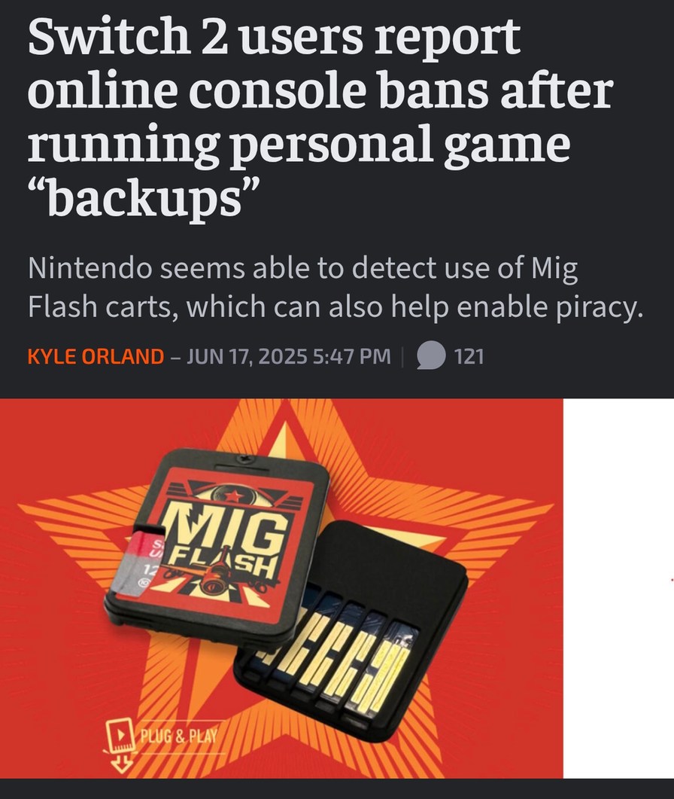674x799 pixels.
Task: Click the subheading about Mig Flash carts
Action: click(x=336, y=288)
